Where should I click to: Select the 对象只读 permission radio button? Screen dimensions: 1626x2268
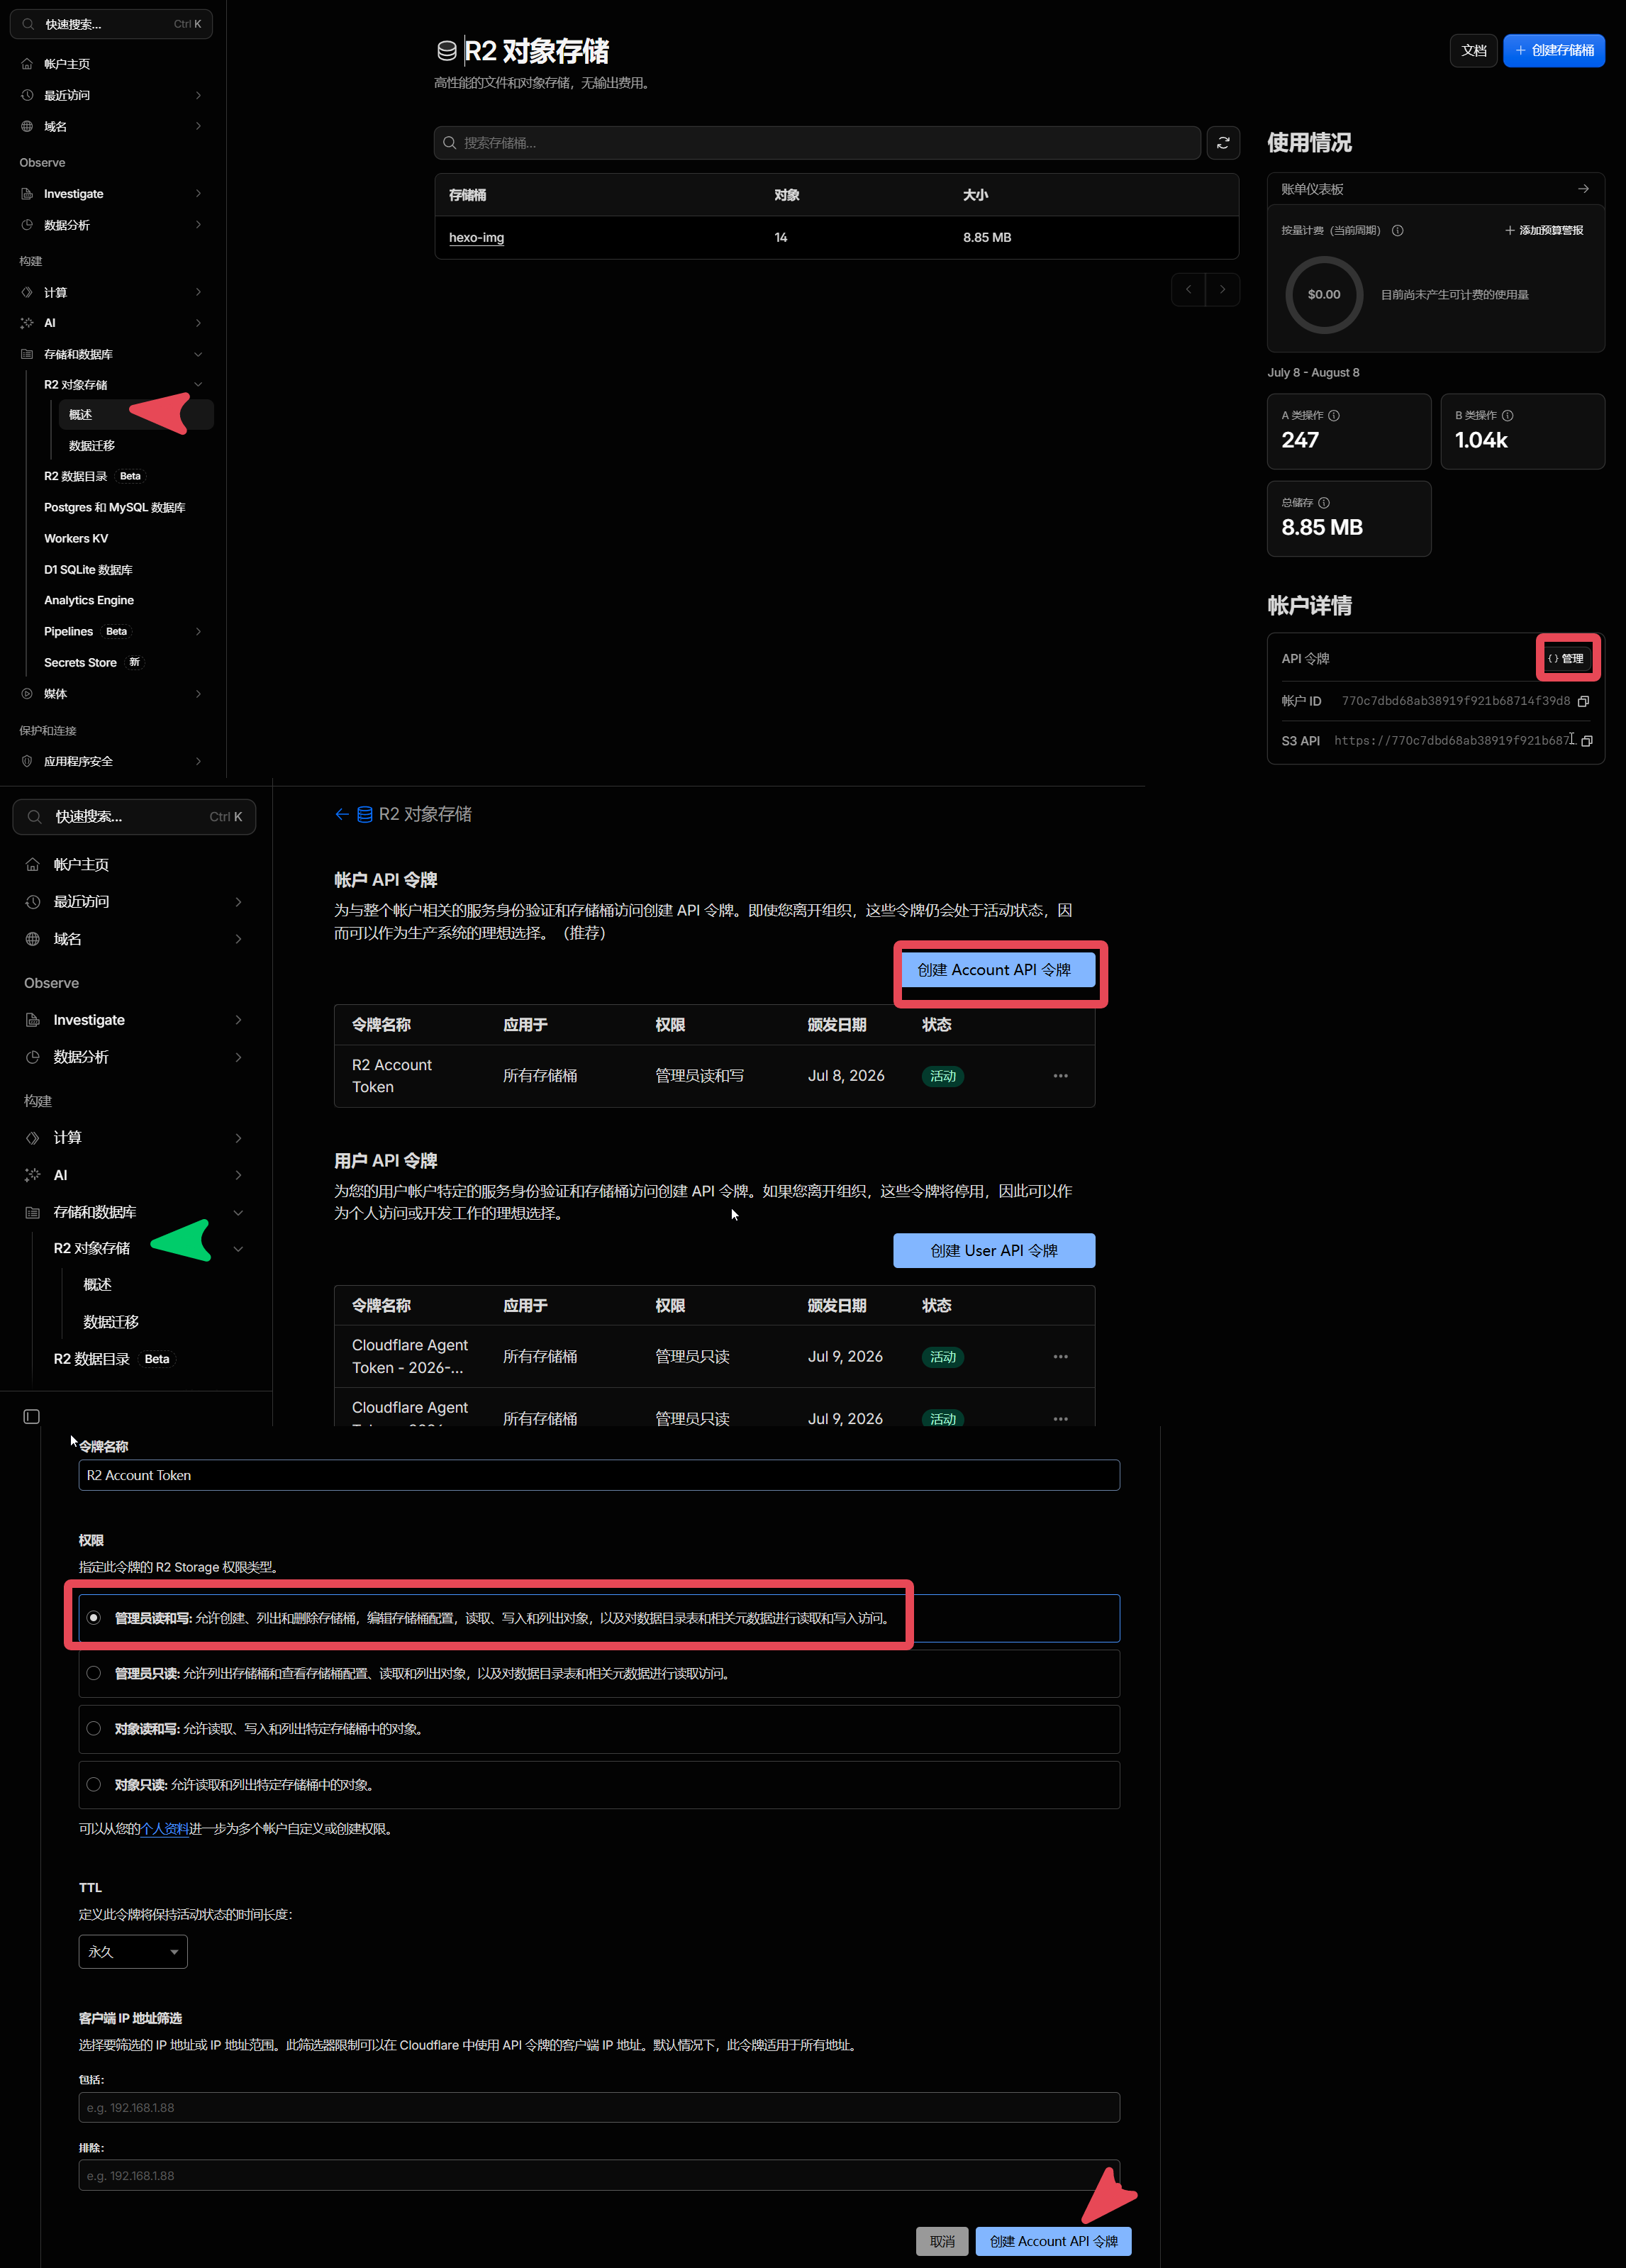click(x=94, y=1785)
